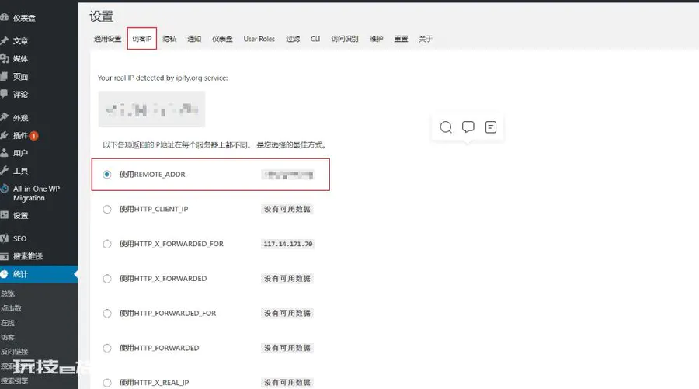699x389 pixels.
Task: Open the 仪表盘 settings tab
Action: [x=222, y=39]
